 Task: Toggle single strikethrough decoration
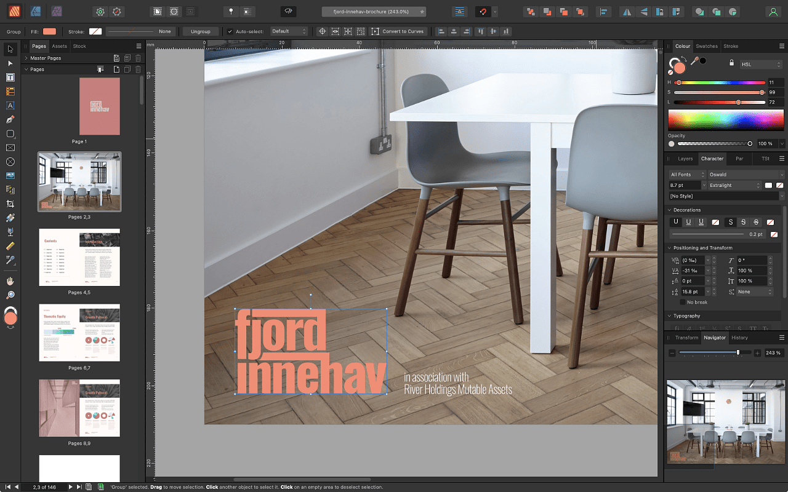pos(744,222)
